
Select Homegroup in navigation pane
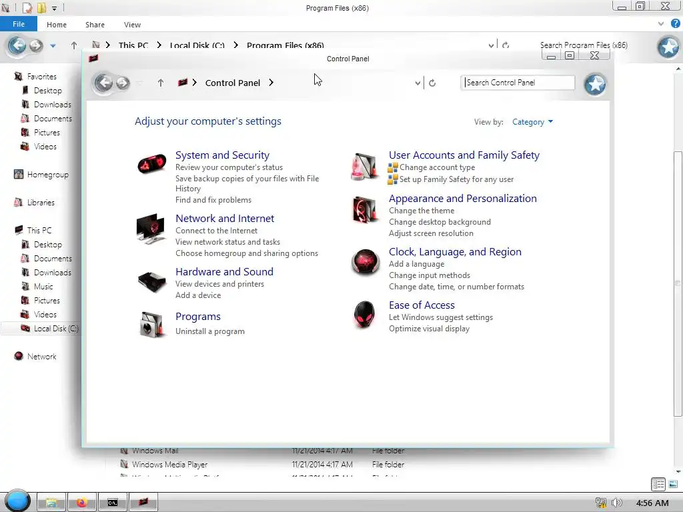(42, 175)
